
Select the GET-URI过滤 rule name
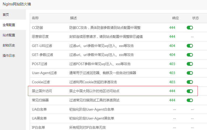42,46
